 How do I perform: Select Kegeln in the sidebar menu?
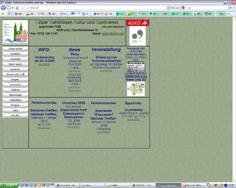[15, 79]
